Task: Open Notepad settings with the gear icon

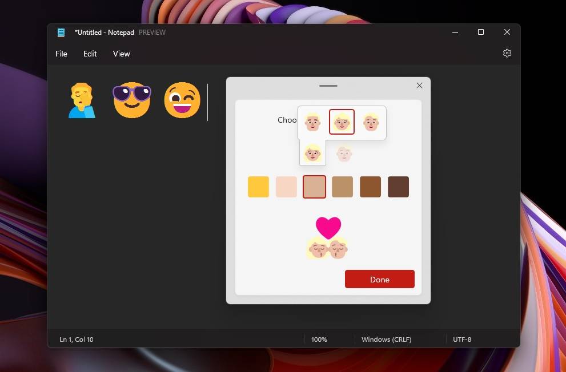Action: click(507, 52)
